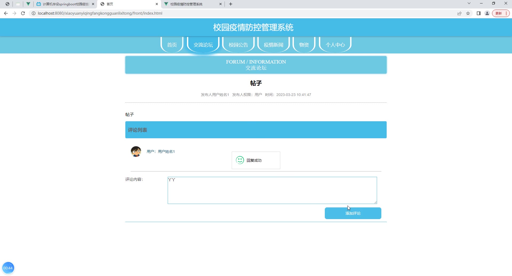Share this page using the share icon

pyautogui.click(x=459, y=13)
